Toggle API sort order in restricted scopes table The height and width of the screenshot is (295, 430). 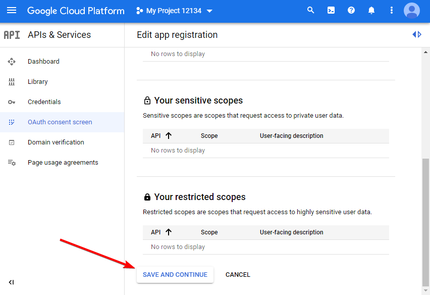tap(167, 232)
